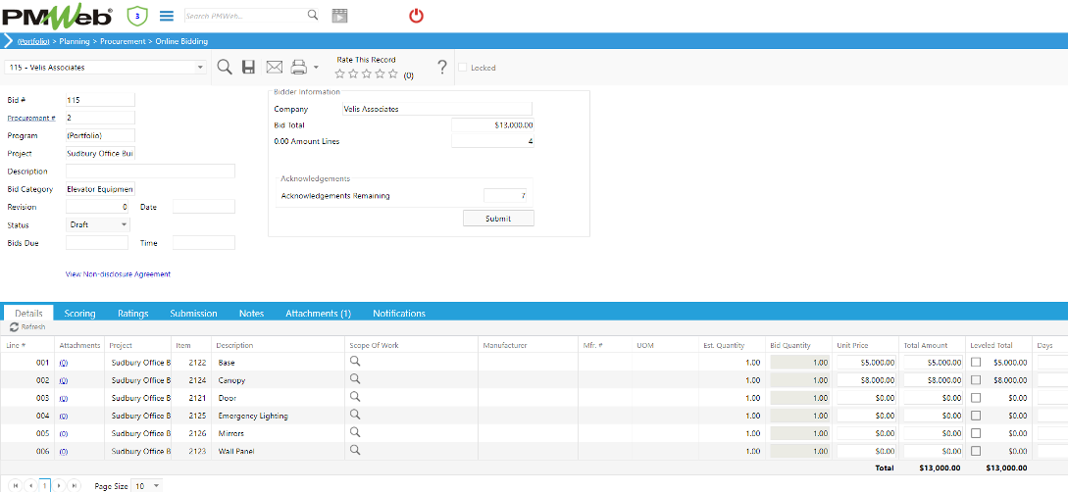The height and width of the screenshot is (492, 1068).
Task: Open Scope Of Work magnifier for Door row
Action: point(355,397)
